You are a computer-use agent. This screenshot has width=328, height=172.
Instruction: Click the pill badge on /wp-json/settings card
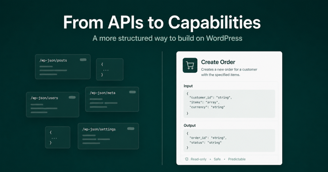131,129
